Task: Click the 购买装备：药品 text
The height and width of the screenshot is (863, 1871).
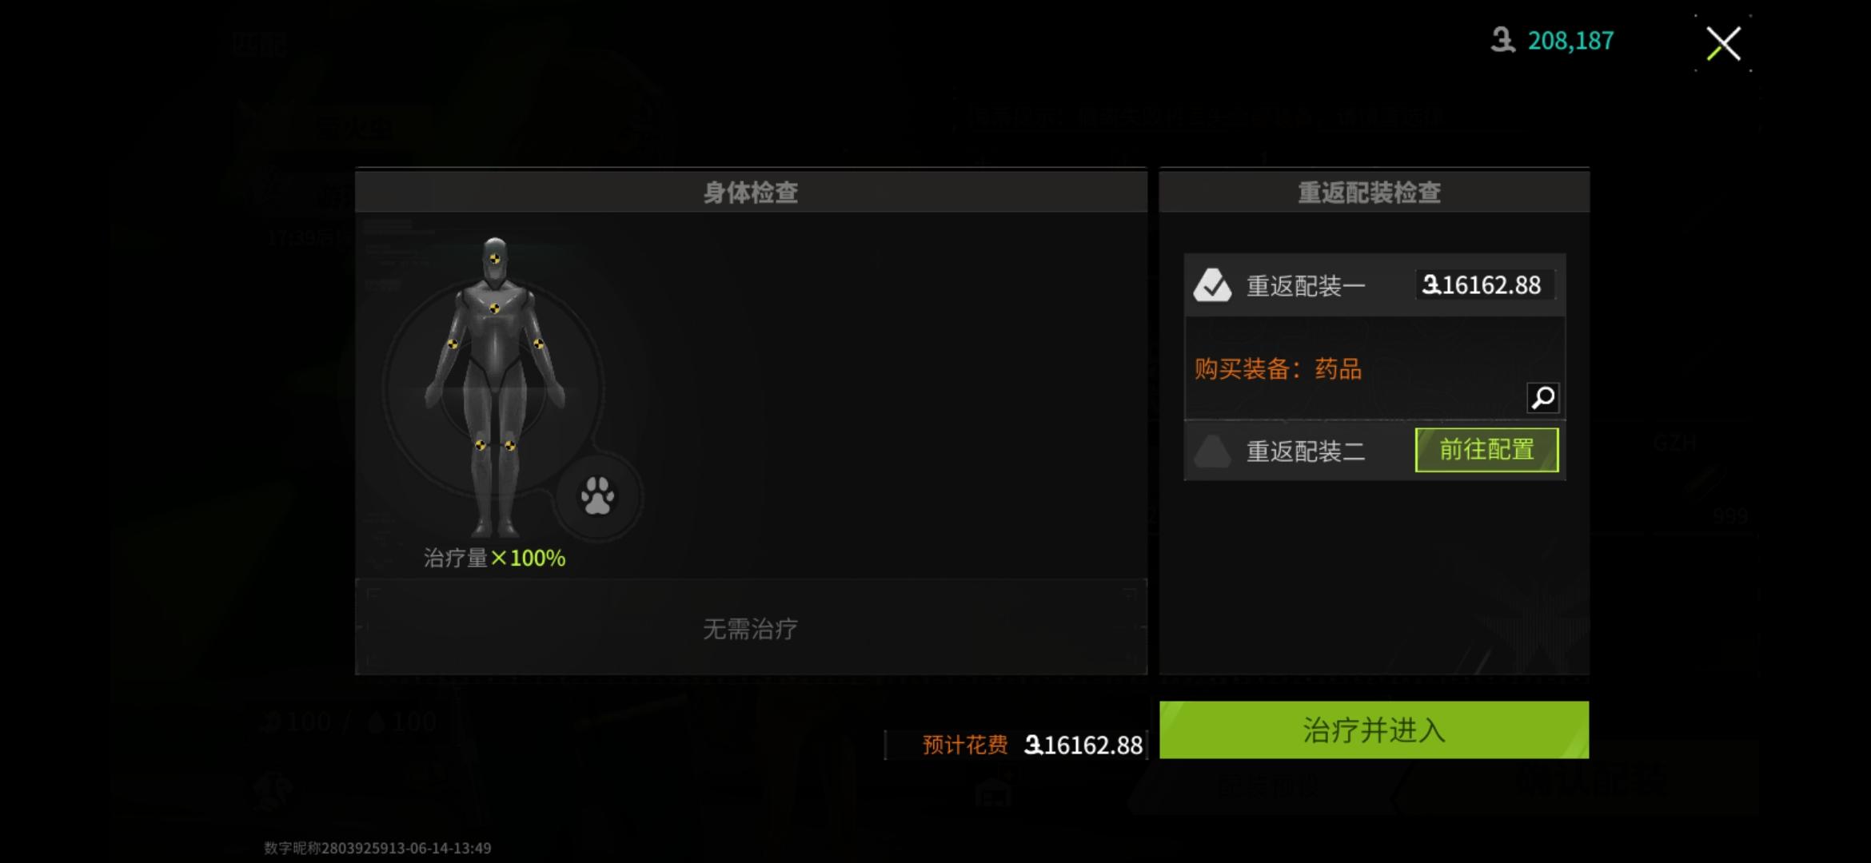Action: (1278, 368)
